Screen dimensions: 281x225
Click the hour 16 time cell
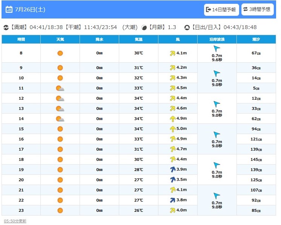pyautogui.click(x=21, y=139)
